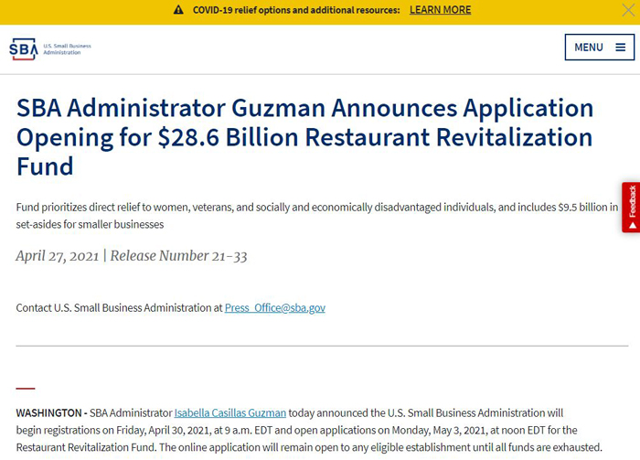
Task: Click the 'WASHINGTON -' dateline text
Action: [51, 413]
